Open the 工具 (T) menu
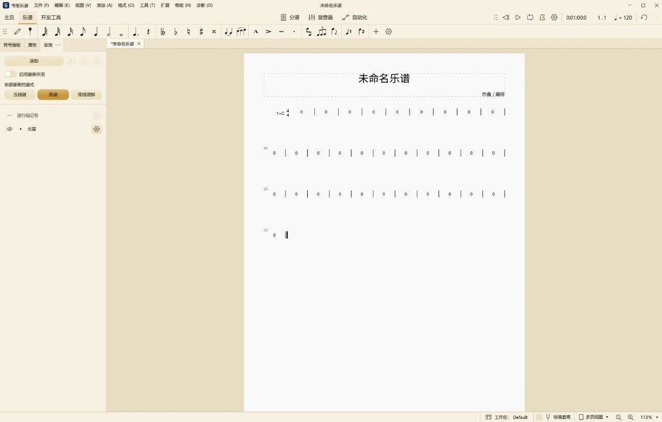Image resolution: width=662 pixels, height=422 pixels. (147, 5)
